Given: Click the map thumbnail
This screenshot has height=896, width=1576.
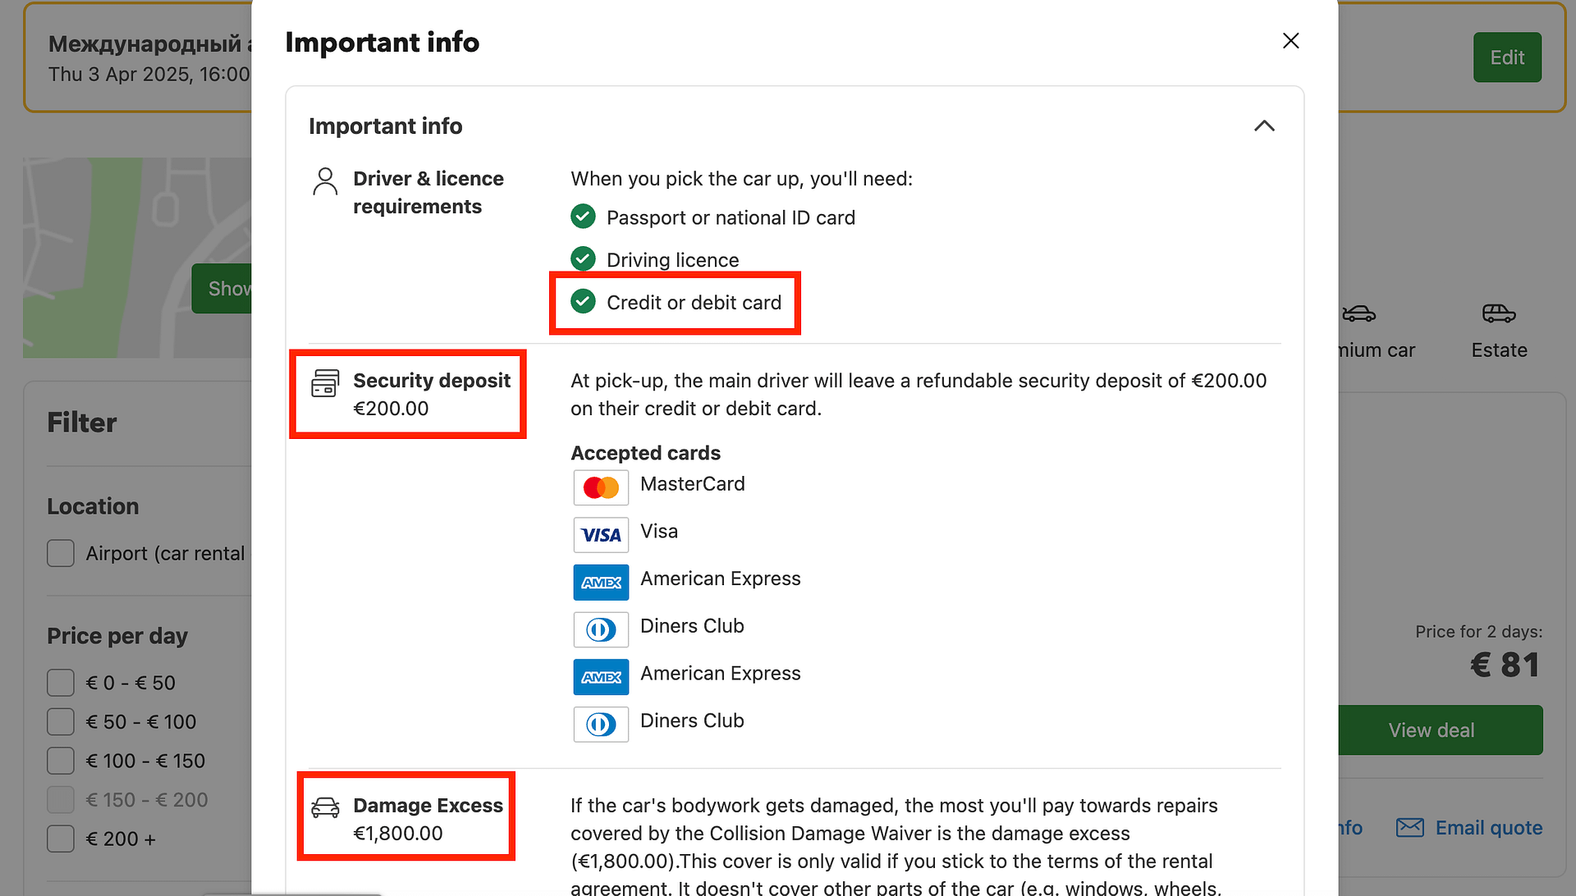Looking at the screenshot, I should click(x=137, y=257).
